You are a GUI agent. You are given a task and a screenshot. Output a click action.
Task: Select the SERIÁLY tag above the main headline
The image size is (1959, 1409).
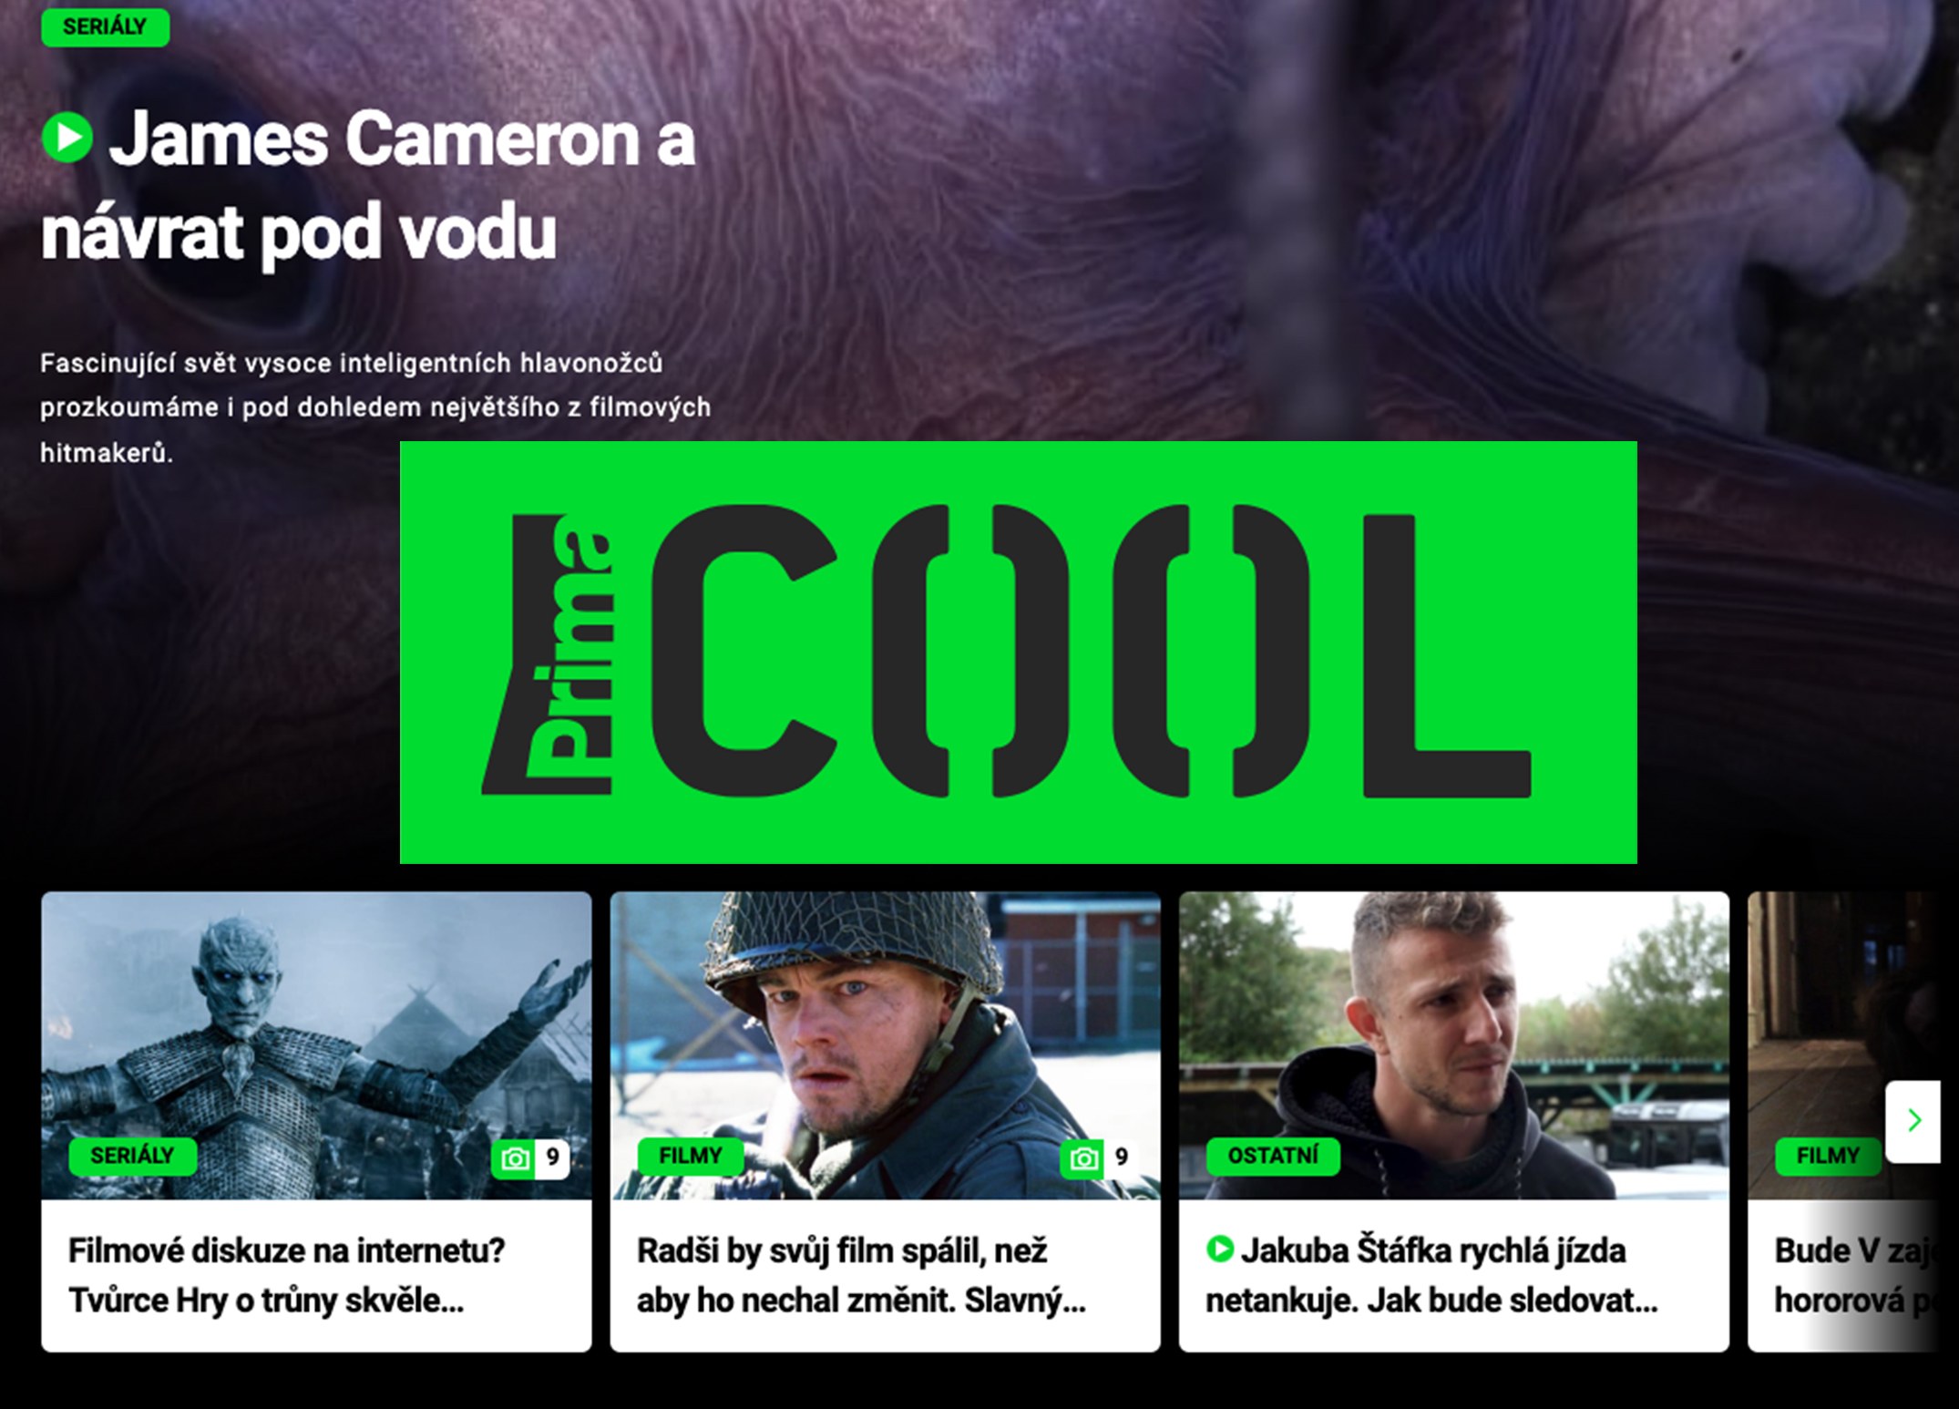pos(106,27)
